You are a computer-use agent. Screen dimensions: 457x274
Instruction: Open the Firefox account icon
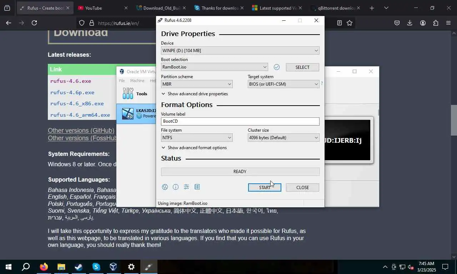point(423,23)
